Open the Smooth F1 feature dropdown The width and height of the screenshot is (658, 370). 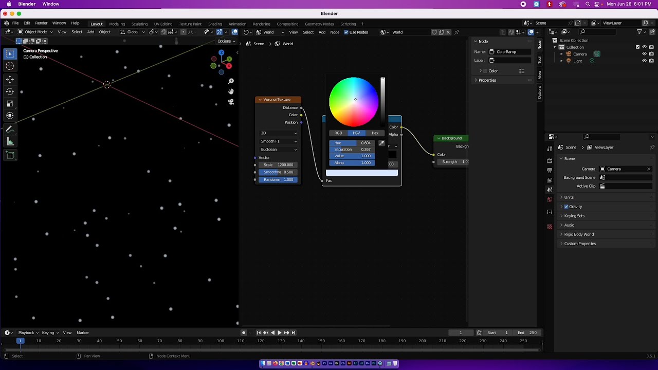click(279, 141)
